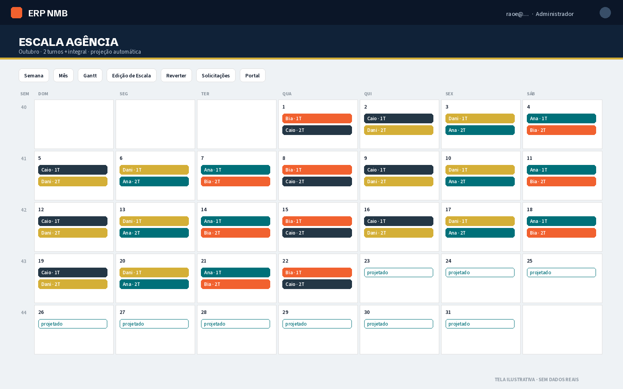623x389 pixels.
Task: Open the Gantt view
Action: point(90,75)
